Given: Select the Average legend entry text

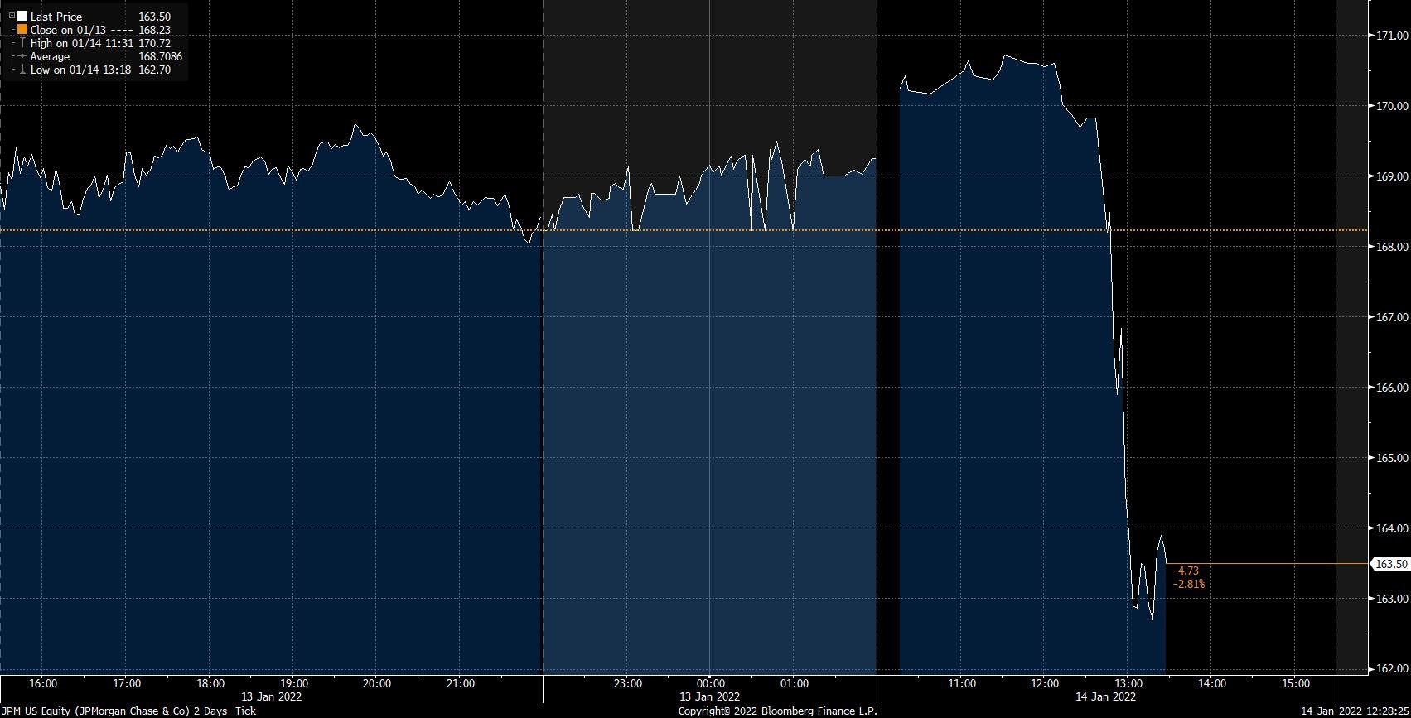Looking at the screenshot, I should point(50,56).
